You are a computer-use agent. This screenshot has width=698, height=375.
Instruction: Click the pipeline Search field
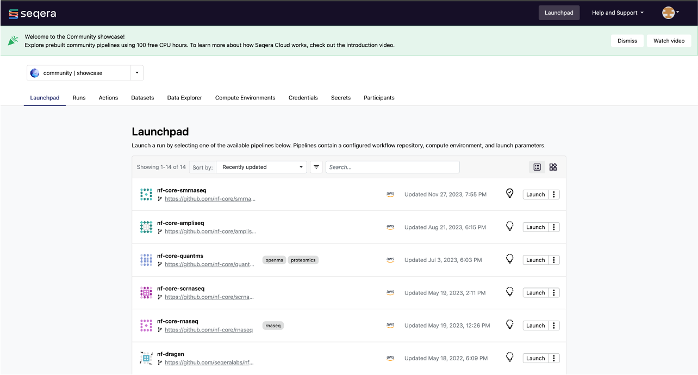392,167
